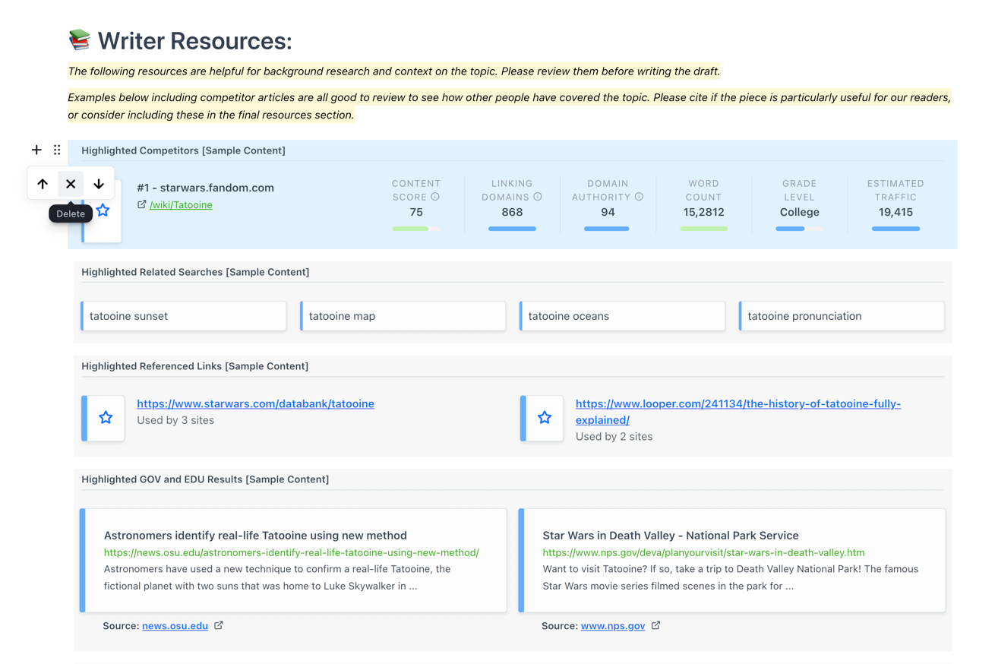Open starwars.com databank tatooine link

[x=255, y=403]
